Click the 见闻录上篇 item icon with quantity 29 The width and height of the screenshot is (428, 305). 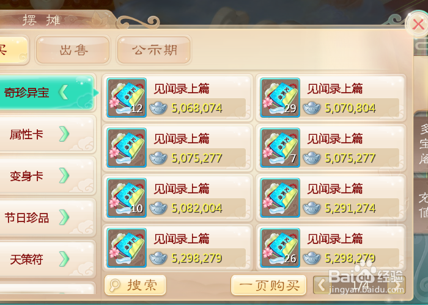280,98
